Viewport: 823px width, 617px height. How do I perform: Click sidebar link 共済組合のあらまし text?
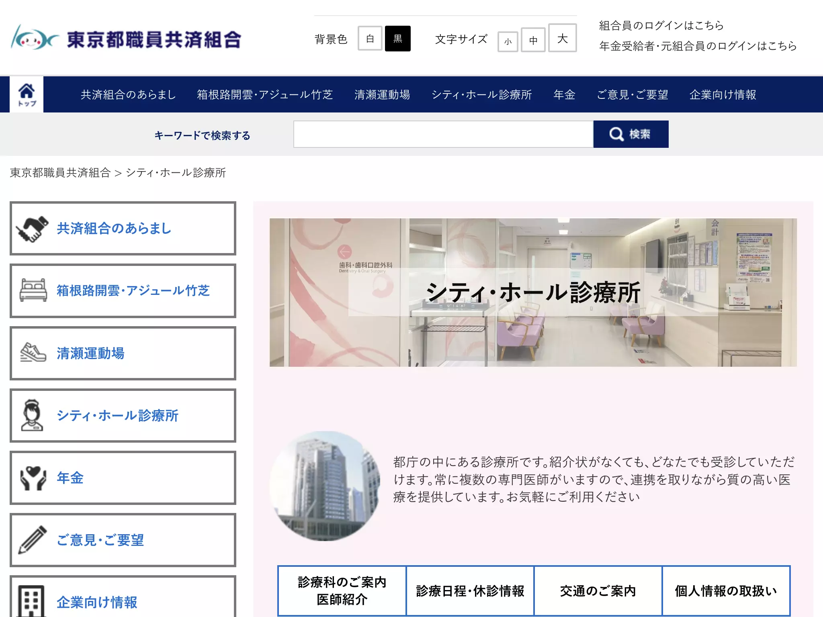pyautogui.click(x=114, y=228)
